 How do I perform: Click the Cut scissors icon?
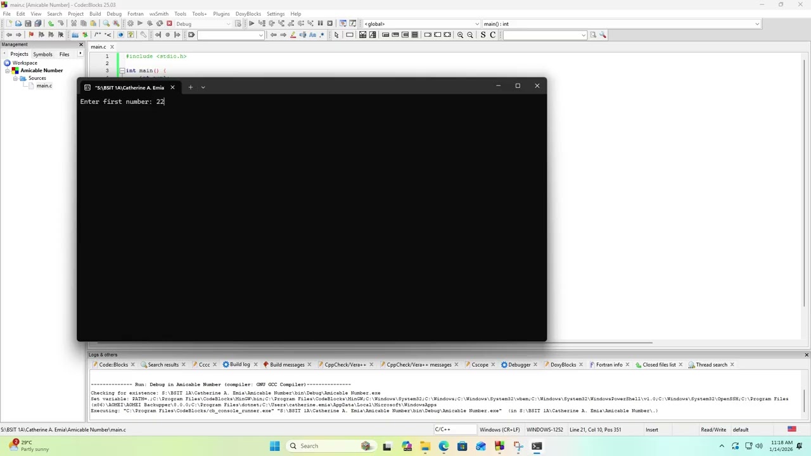(73, 23)
